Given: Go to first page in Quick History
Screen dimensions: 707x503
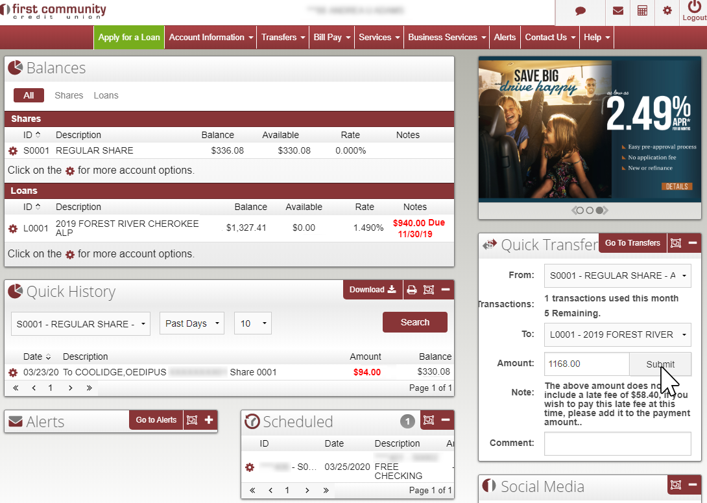Looking at the screenshot, I should click(x=16, y=388).
